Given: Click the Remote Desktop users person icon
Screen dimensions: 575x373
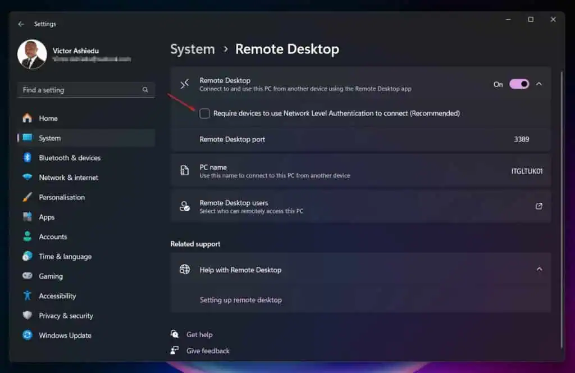Looking at the screenshot, I should (184, 206).
